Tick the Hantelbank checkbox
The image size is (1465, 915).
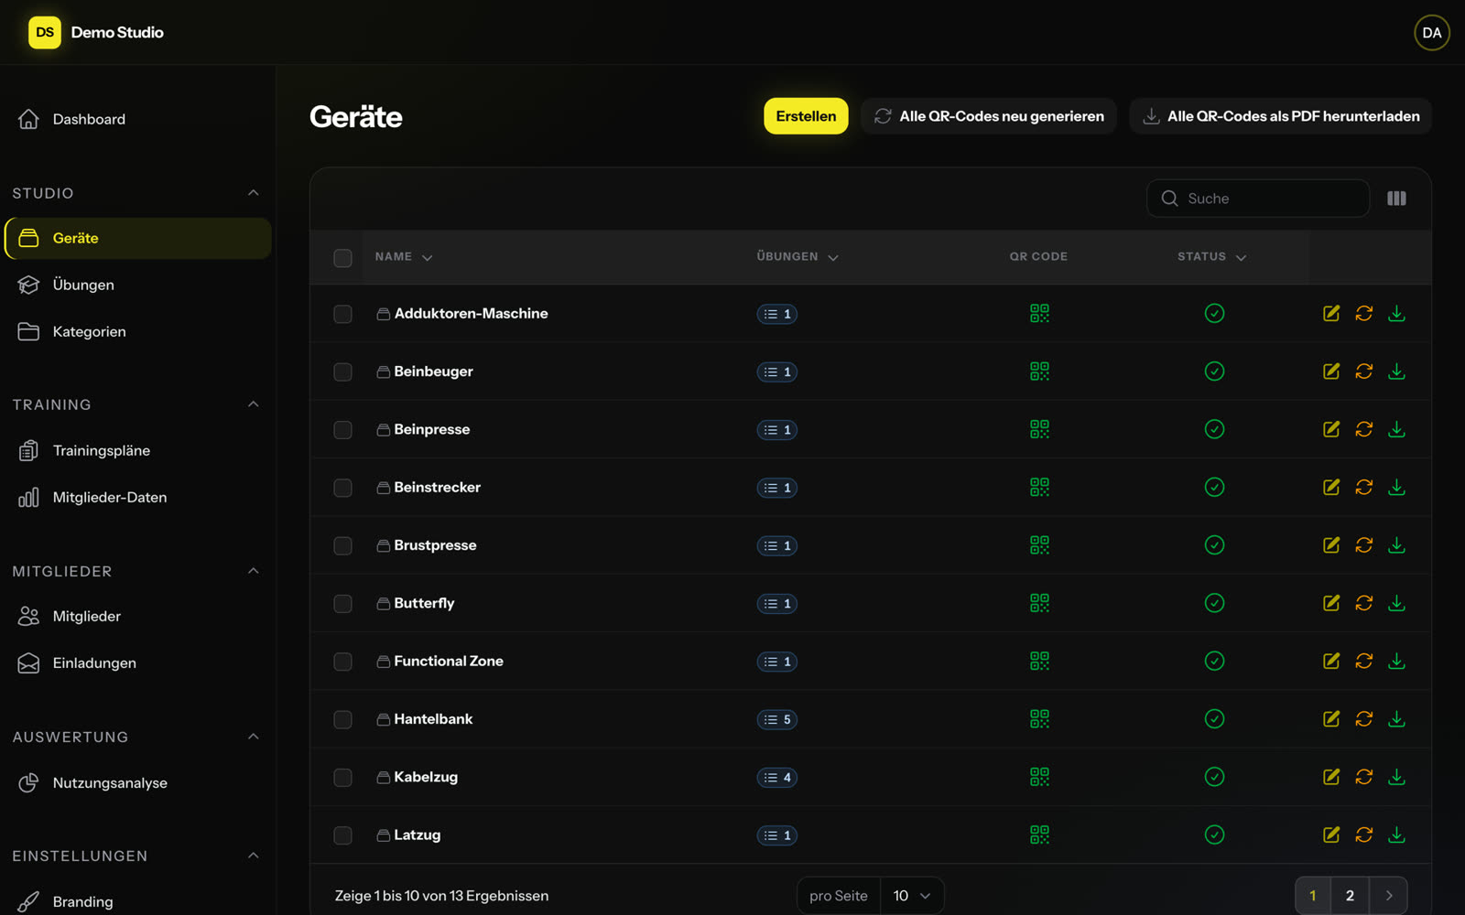[x=342, y=719]
